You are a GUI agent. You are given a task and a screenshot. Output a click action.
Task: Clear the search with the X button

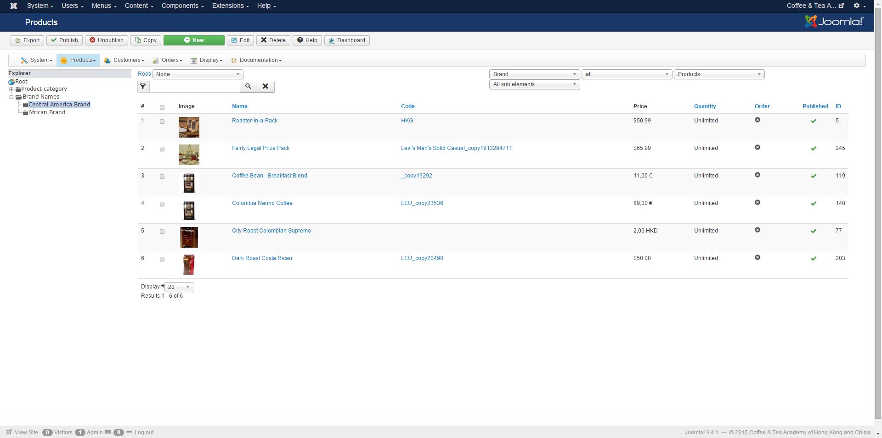266,87
